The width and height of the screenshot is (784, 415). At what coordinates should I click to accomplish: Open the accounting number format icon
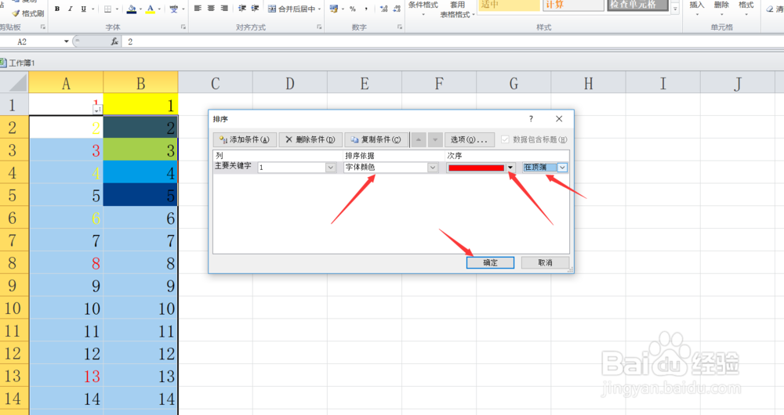pos(333,9)
